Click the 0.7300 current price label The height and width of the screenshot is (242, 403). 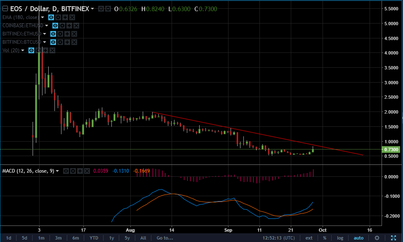tap(391, 149)
